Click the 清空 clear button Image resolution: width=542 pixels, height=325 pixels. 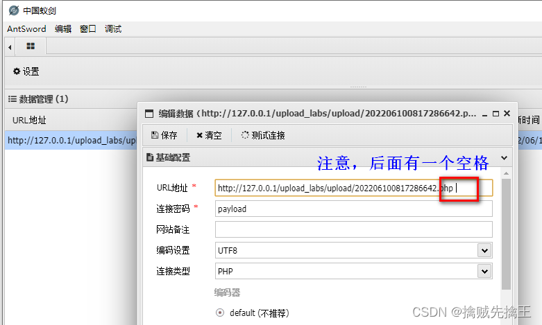tap(209, 135)
